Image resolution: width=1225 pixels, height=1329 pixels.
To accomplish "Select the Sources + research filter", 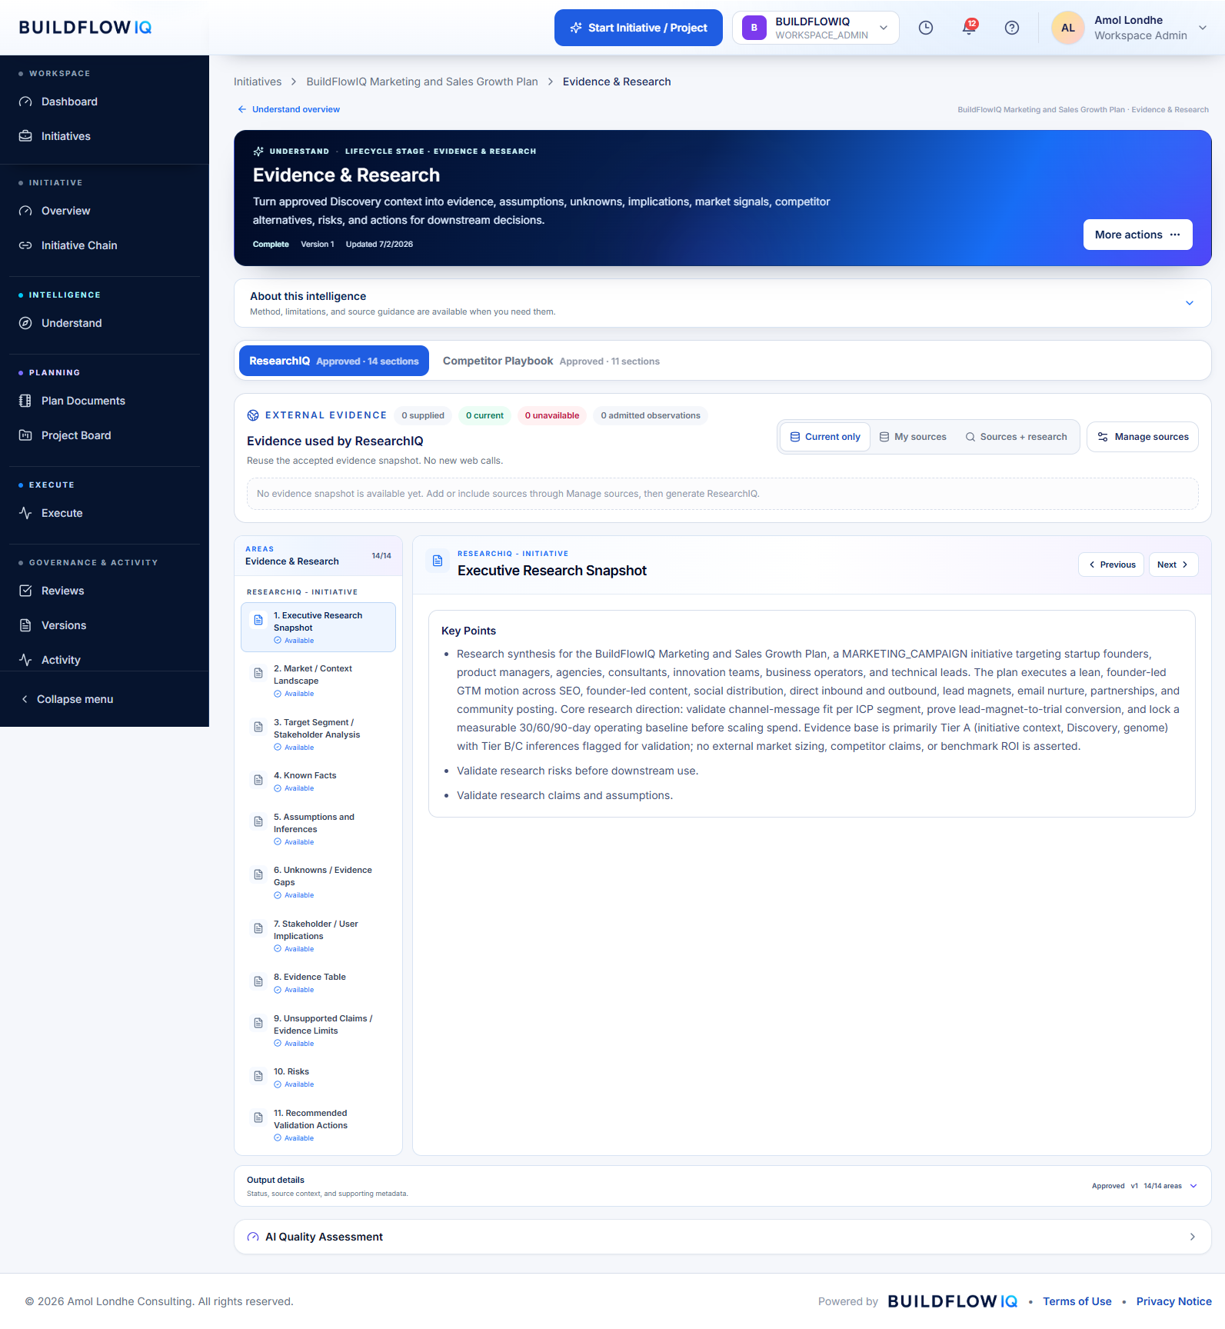I will click(1016, 437).
